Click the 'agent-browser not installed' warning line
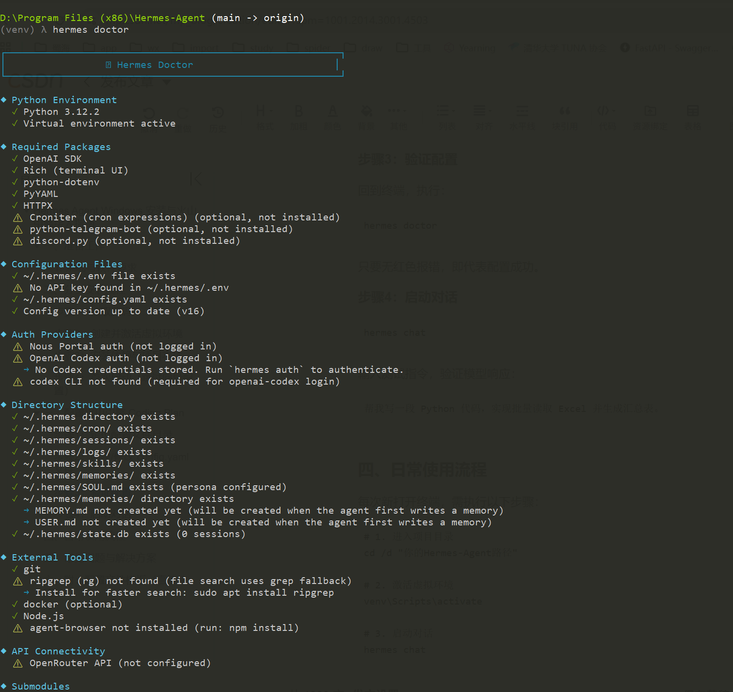The width and height of the screenshot is (733, 692). pyautogui.click(x=164, y=628)
